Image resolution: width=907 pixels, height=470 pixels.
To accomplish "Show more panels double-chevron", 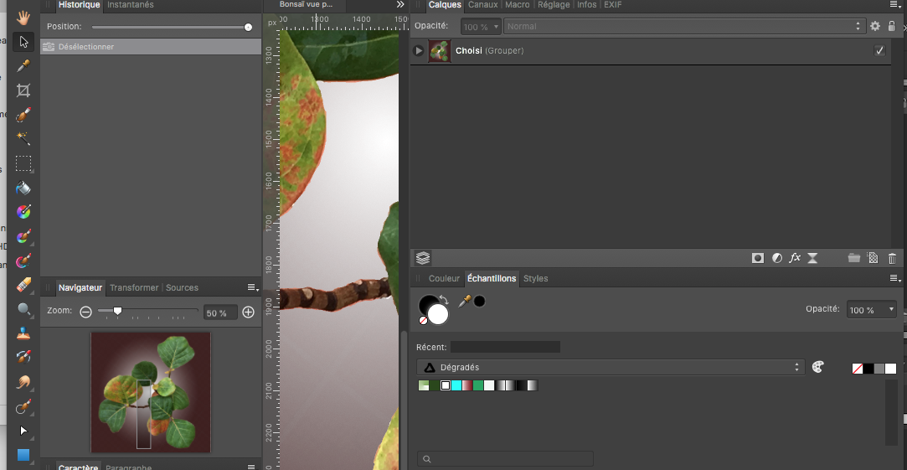I will pos(400,5).
